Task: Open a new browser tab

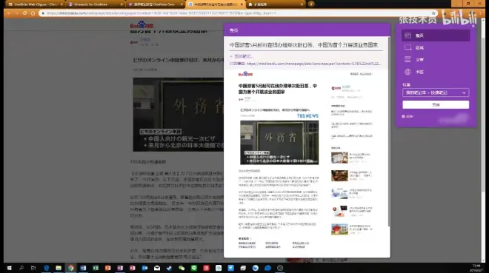Action: point(311,4)
